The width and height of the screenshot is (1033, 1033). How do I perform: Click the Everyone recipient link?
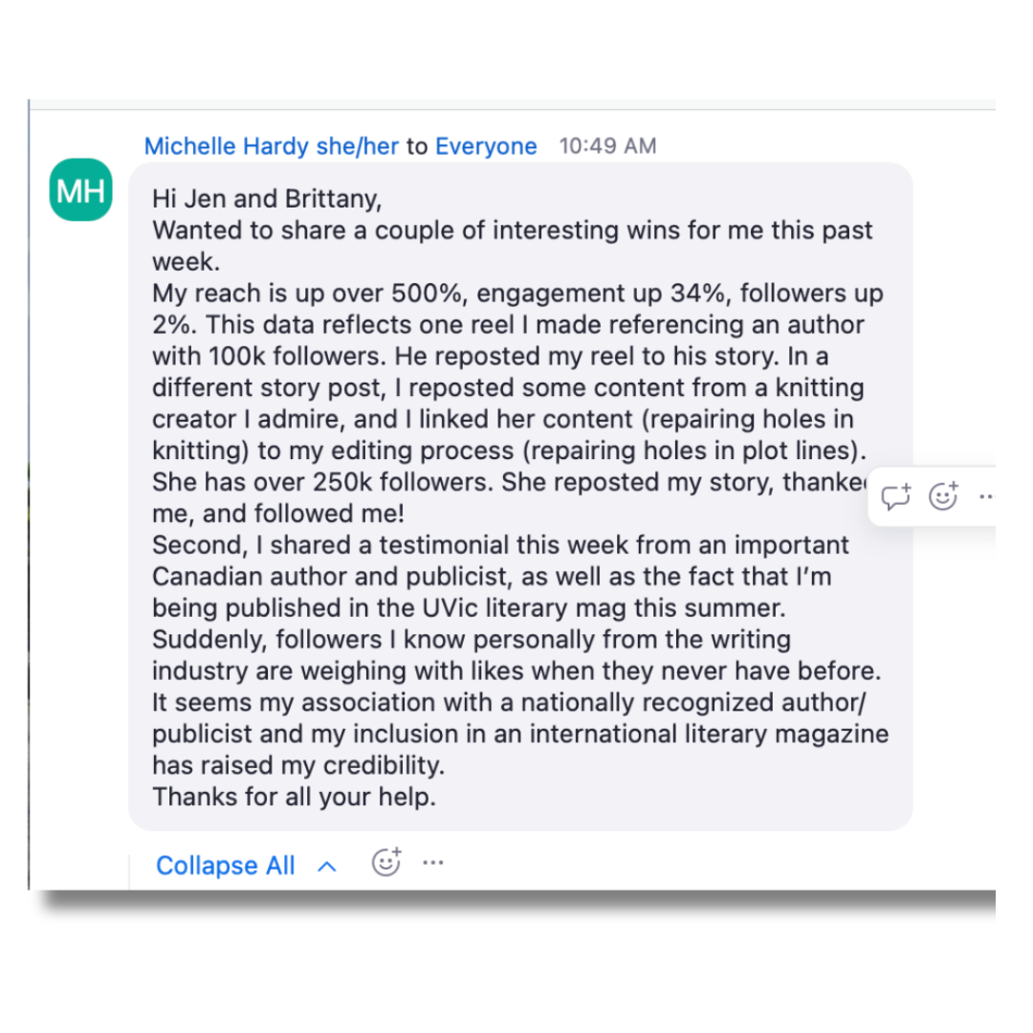(x=486, y=146)
